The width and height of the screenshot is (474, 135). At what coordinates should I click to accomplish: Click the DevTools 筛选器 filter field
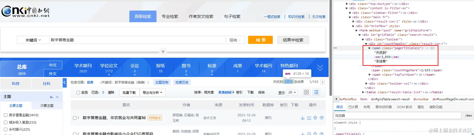click(398, 115)
